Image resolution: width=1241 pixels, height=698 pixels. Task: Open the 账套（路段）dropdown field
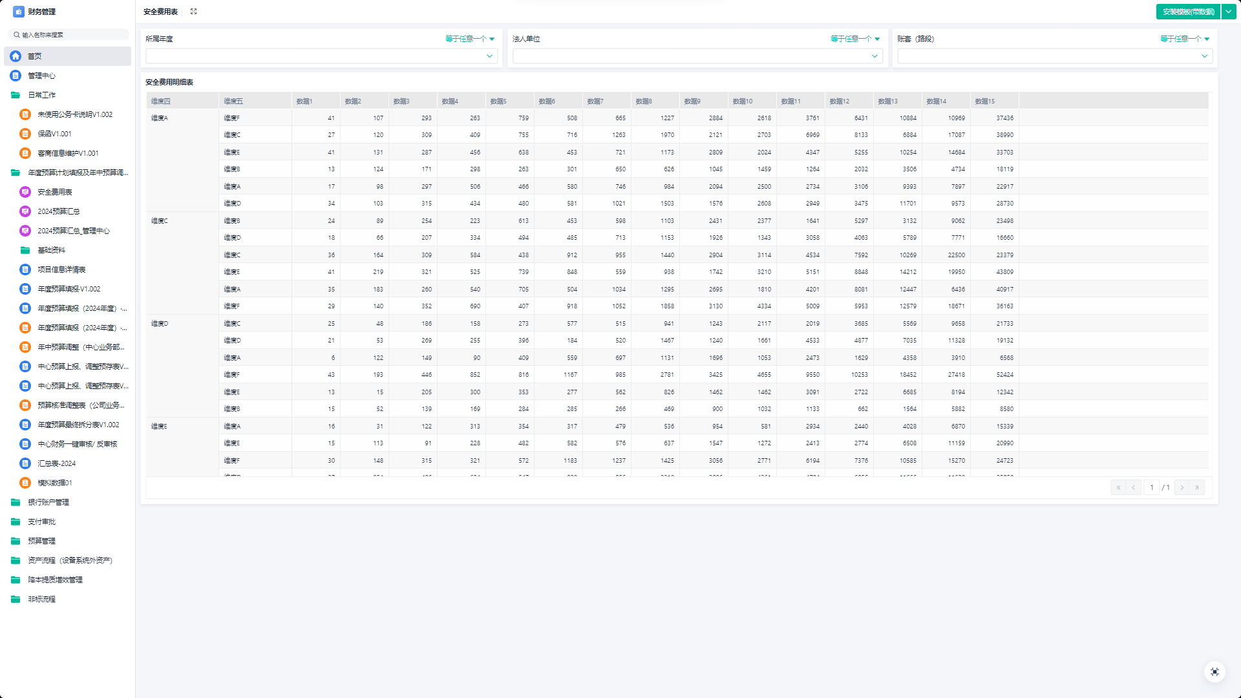1054,56
